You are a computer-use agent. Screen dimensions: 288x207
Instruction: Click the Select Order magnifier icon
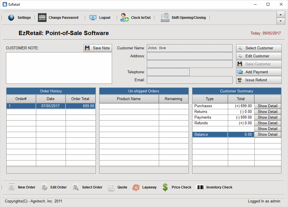[x=76, y=187]
